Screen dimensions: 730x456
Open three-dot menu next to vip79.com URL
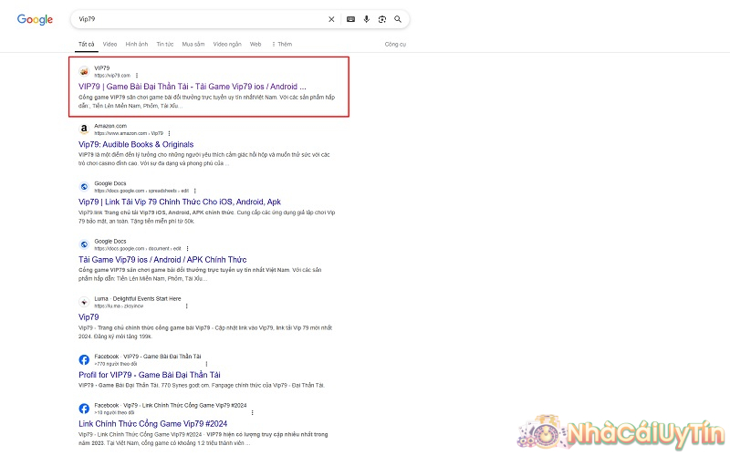(137, 75)
